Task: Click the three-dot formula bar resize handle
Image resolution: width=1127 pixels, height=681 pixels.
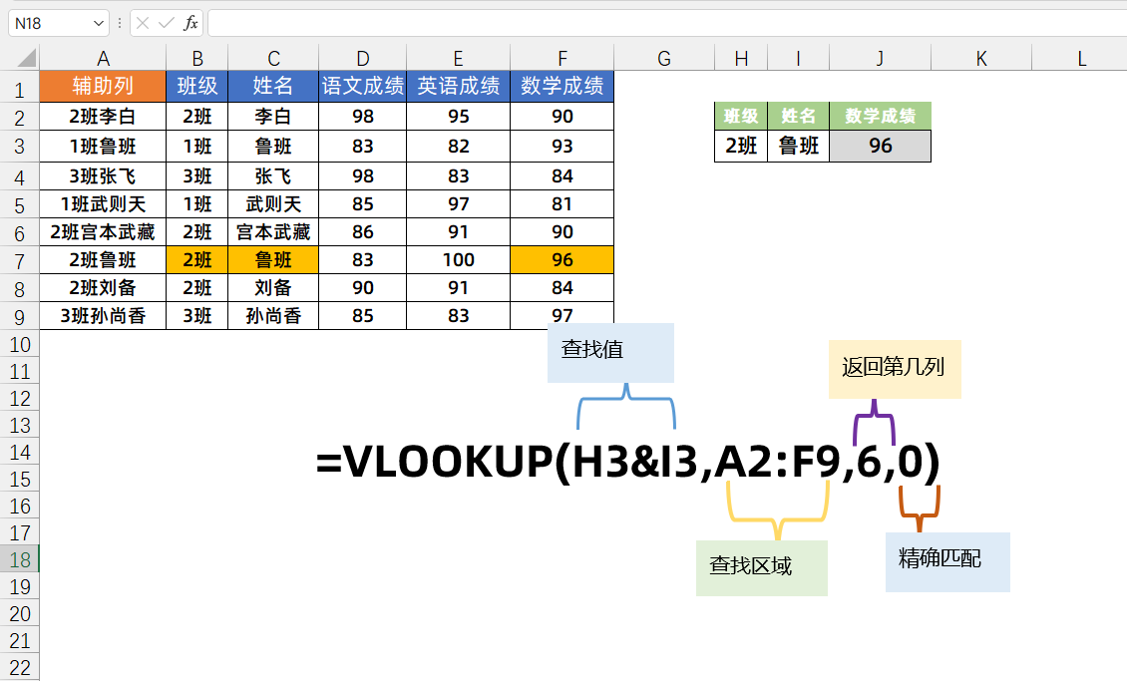Action: tap(120, 23)
